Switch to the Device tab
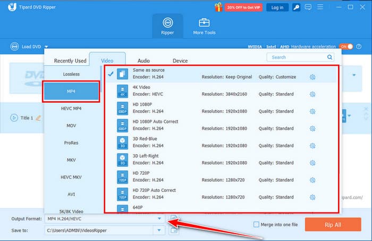The image size is (372, 241). [180, 61]
